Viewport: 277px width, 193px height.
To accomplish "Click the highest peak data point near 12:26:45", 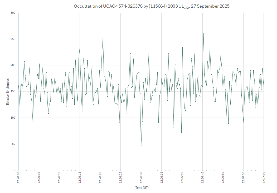I will (x=203, y=33).
